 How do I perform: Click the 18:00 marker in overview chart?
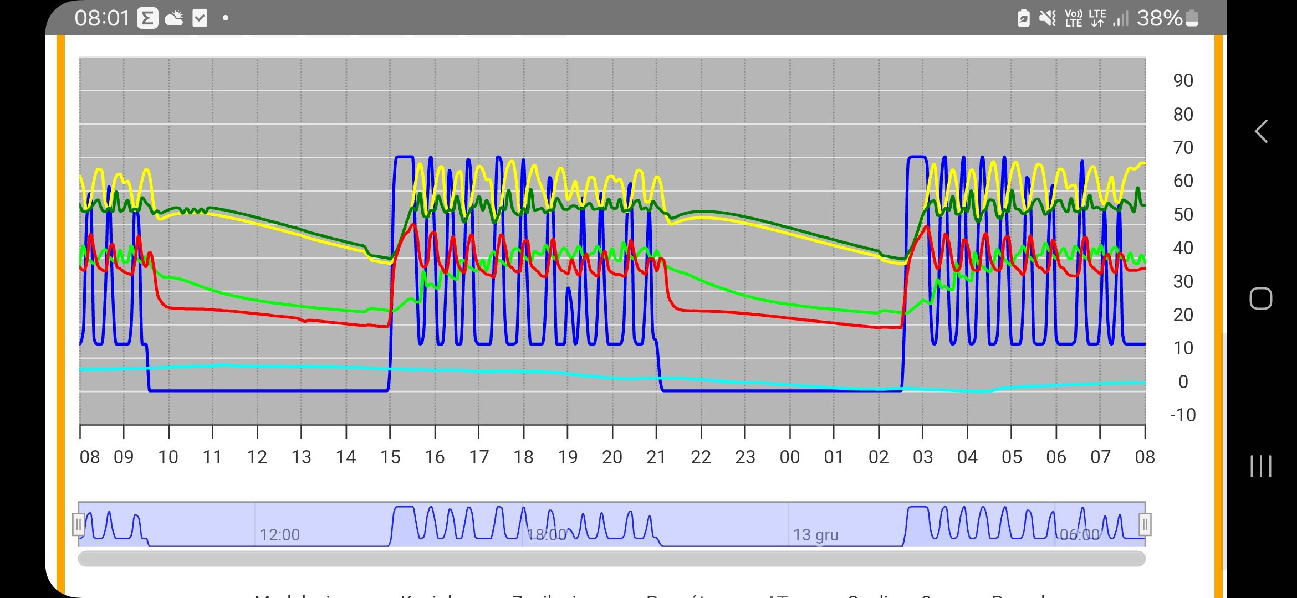[547, 534]
